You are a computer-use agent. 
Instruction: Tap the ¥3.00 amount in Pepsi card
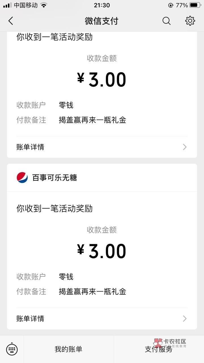tap(102, 251)
